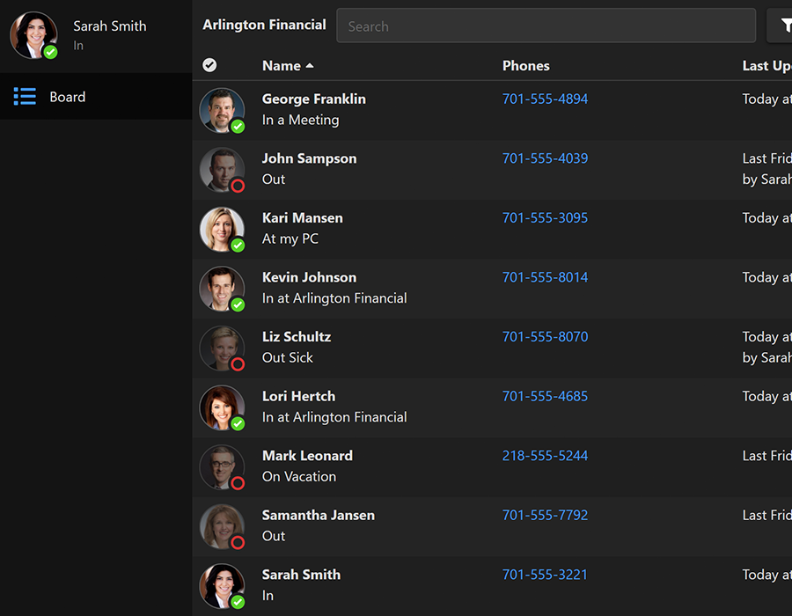792x616 pixels.
Task: Sort by the Name column header
Action: point(282,66)
